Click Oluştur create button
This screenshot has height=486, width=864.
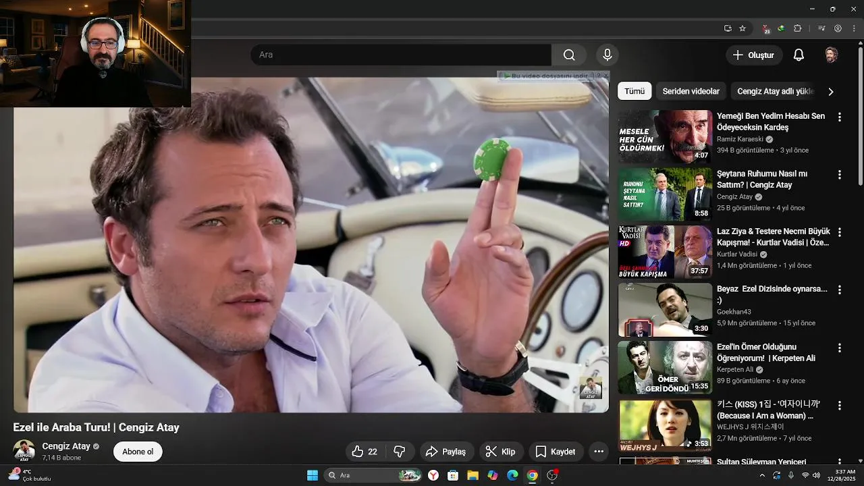coord(755,55)
